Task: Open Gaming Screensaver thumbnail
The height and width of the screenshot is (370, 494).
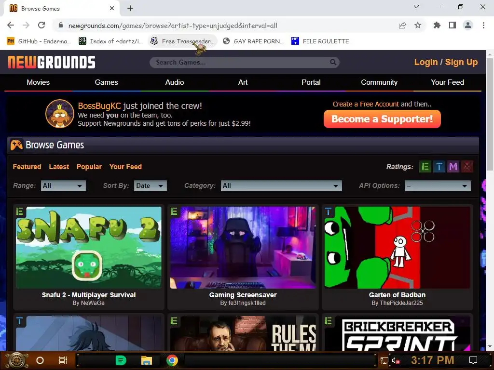Action: pos(243,247)
